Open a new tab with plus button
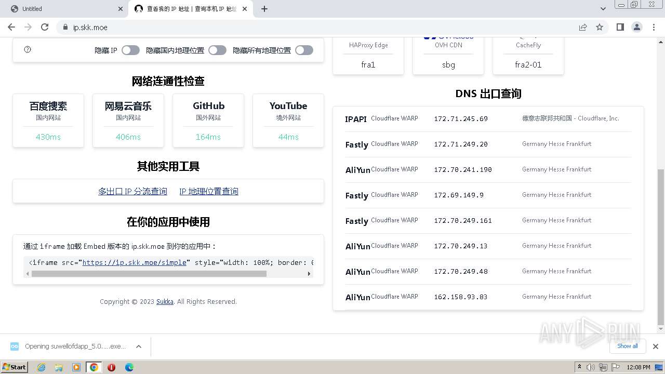 point(264,9)
